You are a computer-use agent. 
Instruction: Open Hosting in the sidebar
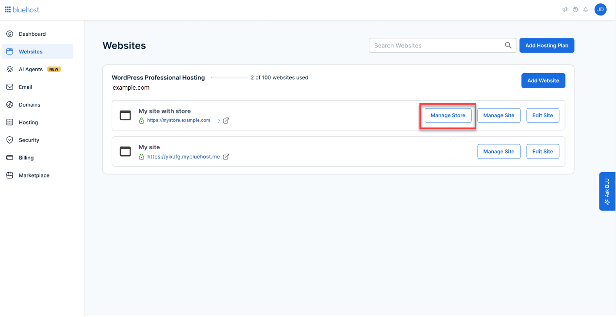(x=37, y=122)
